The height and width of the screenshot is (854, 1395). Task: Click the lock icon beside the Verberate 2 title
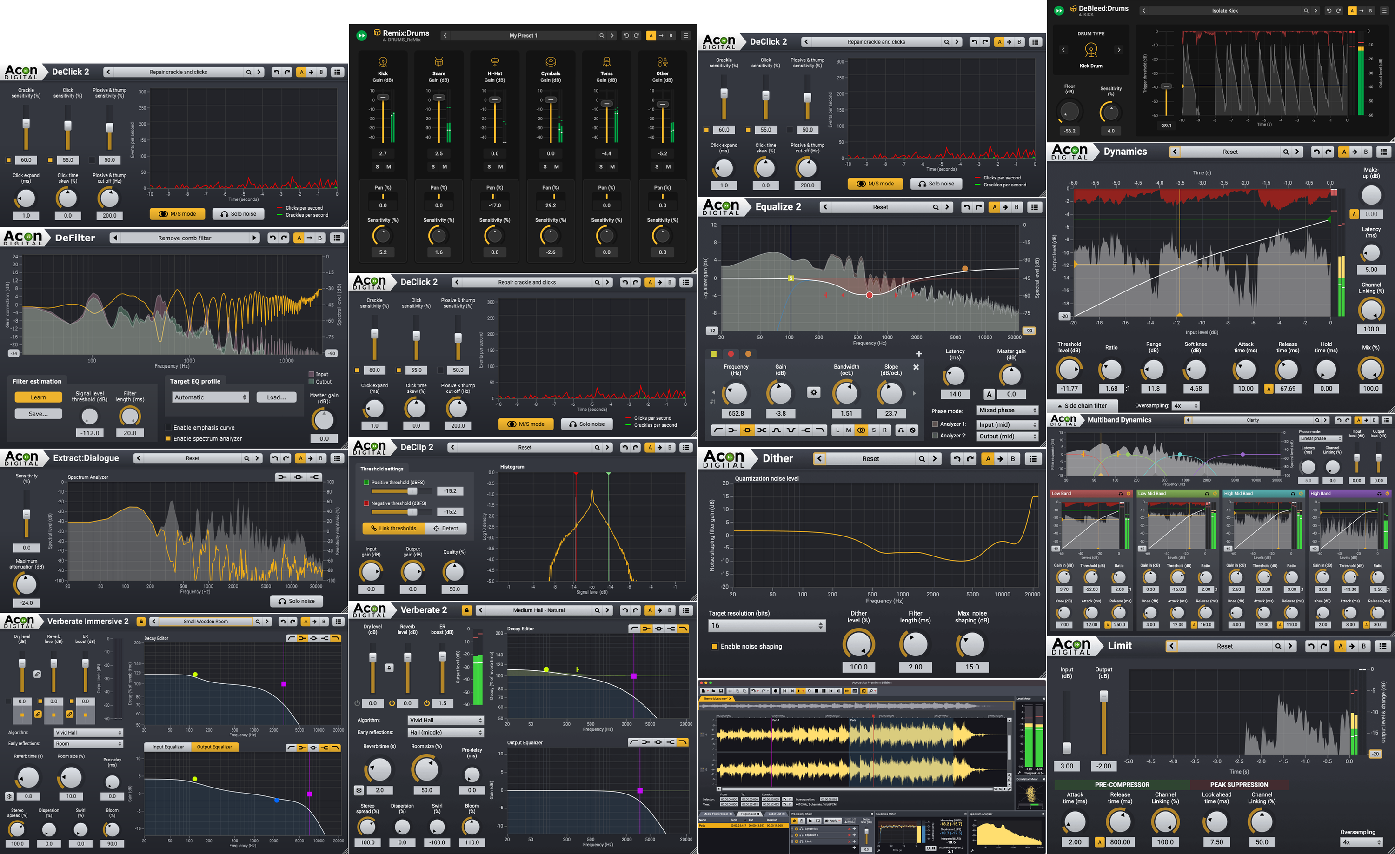click(466, 611)
